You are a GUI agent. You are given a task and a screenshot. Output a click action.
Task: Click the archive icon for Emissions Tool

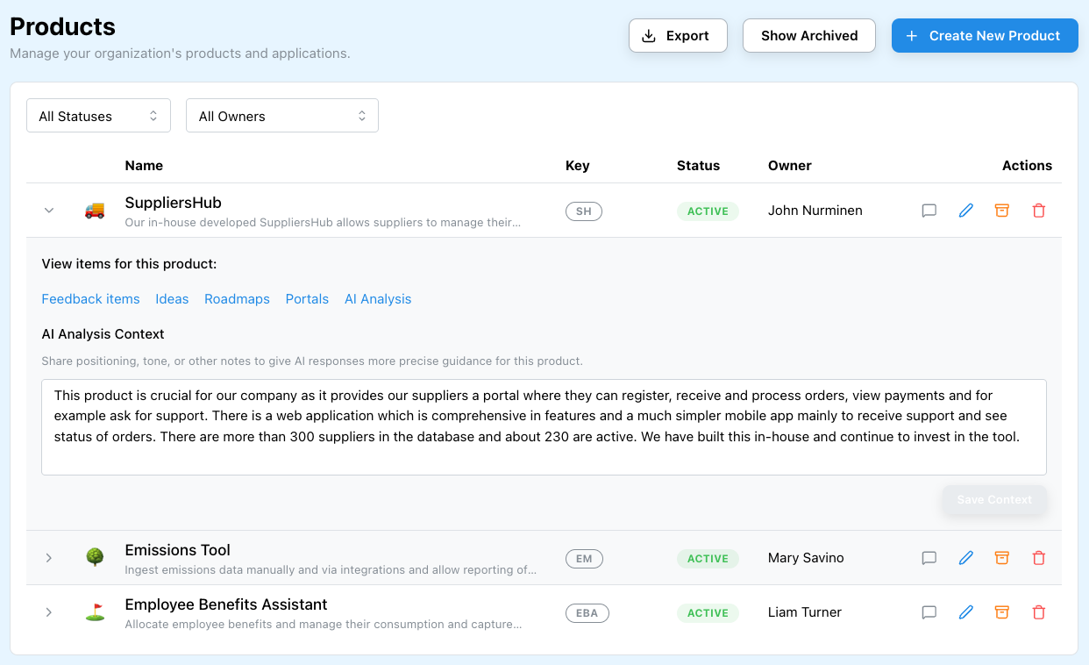[1002, 558]
